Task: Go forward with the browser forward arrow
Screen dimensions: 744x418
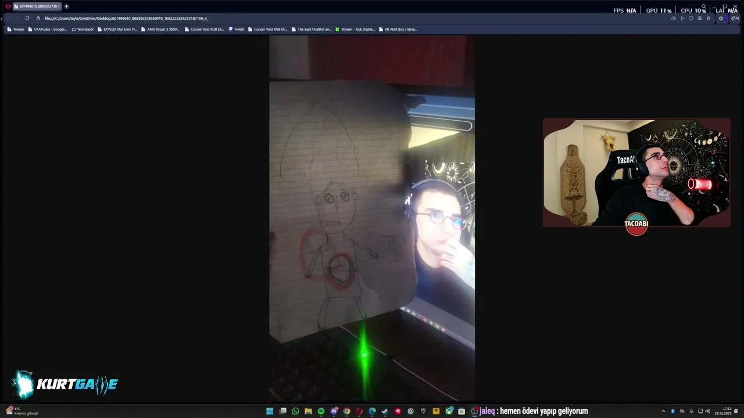Action: click(17, 18)
